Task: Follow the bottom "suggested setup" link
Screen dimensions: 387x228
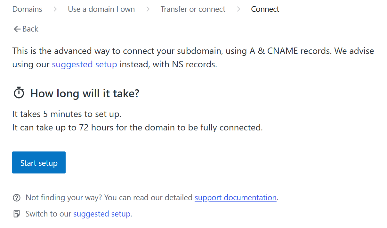Action: coord(102,214)
